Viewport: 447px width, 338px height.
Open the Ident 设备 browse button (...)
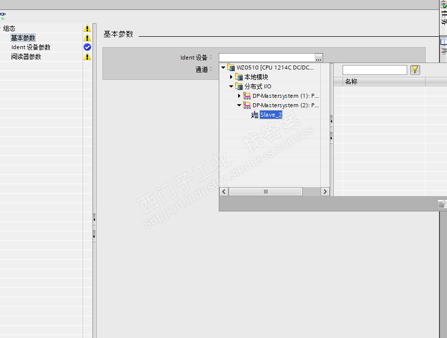[319, 58]
